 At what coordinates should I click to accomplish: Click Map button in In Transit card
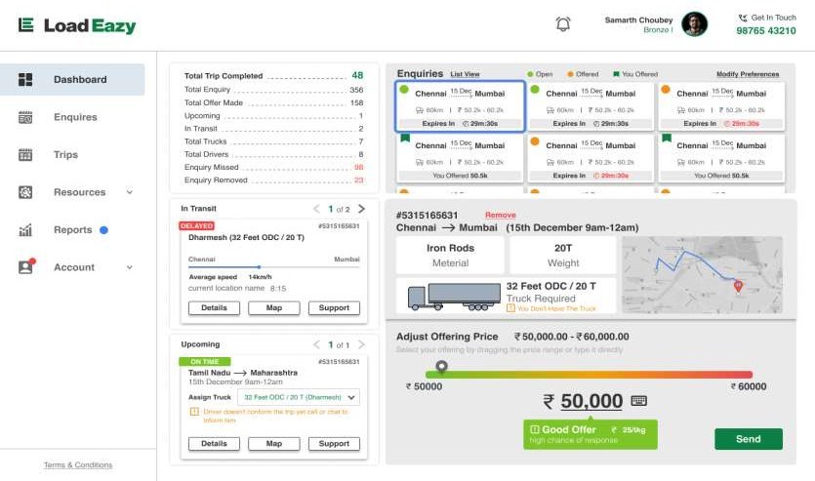[274, 308]
